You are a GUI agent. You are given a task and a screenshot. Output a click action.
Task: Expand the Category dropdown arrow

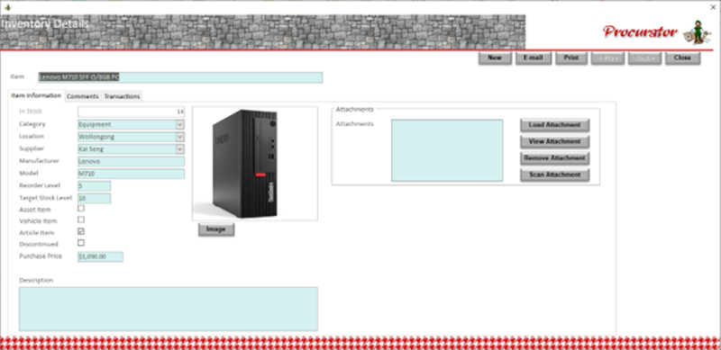point(179,124)
